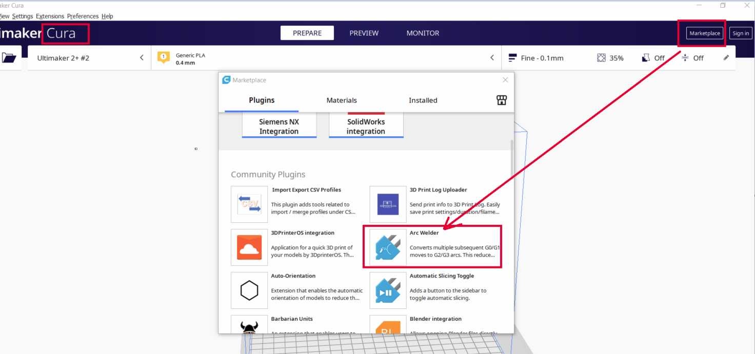Click the pencil icon for print settings
This screenshot has height=354, width=755.
pos(726,58)
